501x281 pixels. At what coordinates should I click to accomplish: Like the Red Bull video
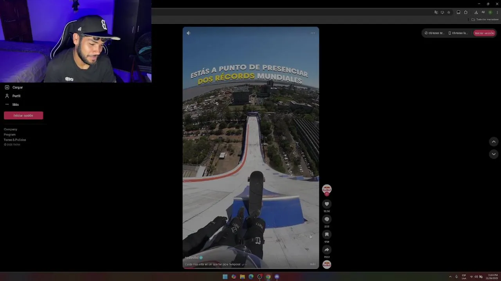point(327,204)
